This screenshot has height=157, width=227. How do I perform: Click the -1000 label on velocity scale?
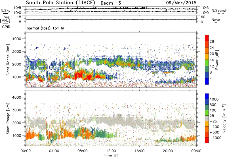216,138
